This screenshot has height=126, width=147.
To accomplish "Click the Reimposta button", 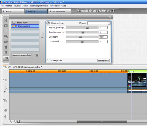I will click(103, 61).
